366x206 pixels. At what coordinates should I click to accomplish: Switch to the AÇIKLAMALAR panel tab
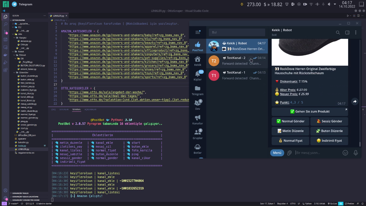point(90,109)
